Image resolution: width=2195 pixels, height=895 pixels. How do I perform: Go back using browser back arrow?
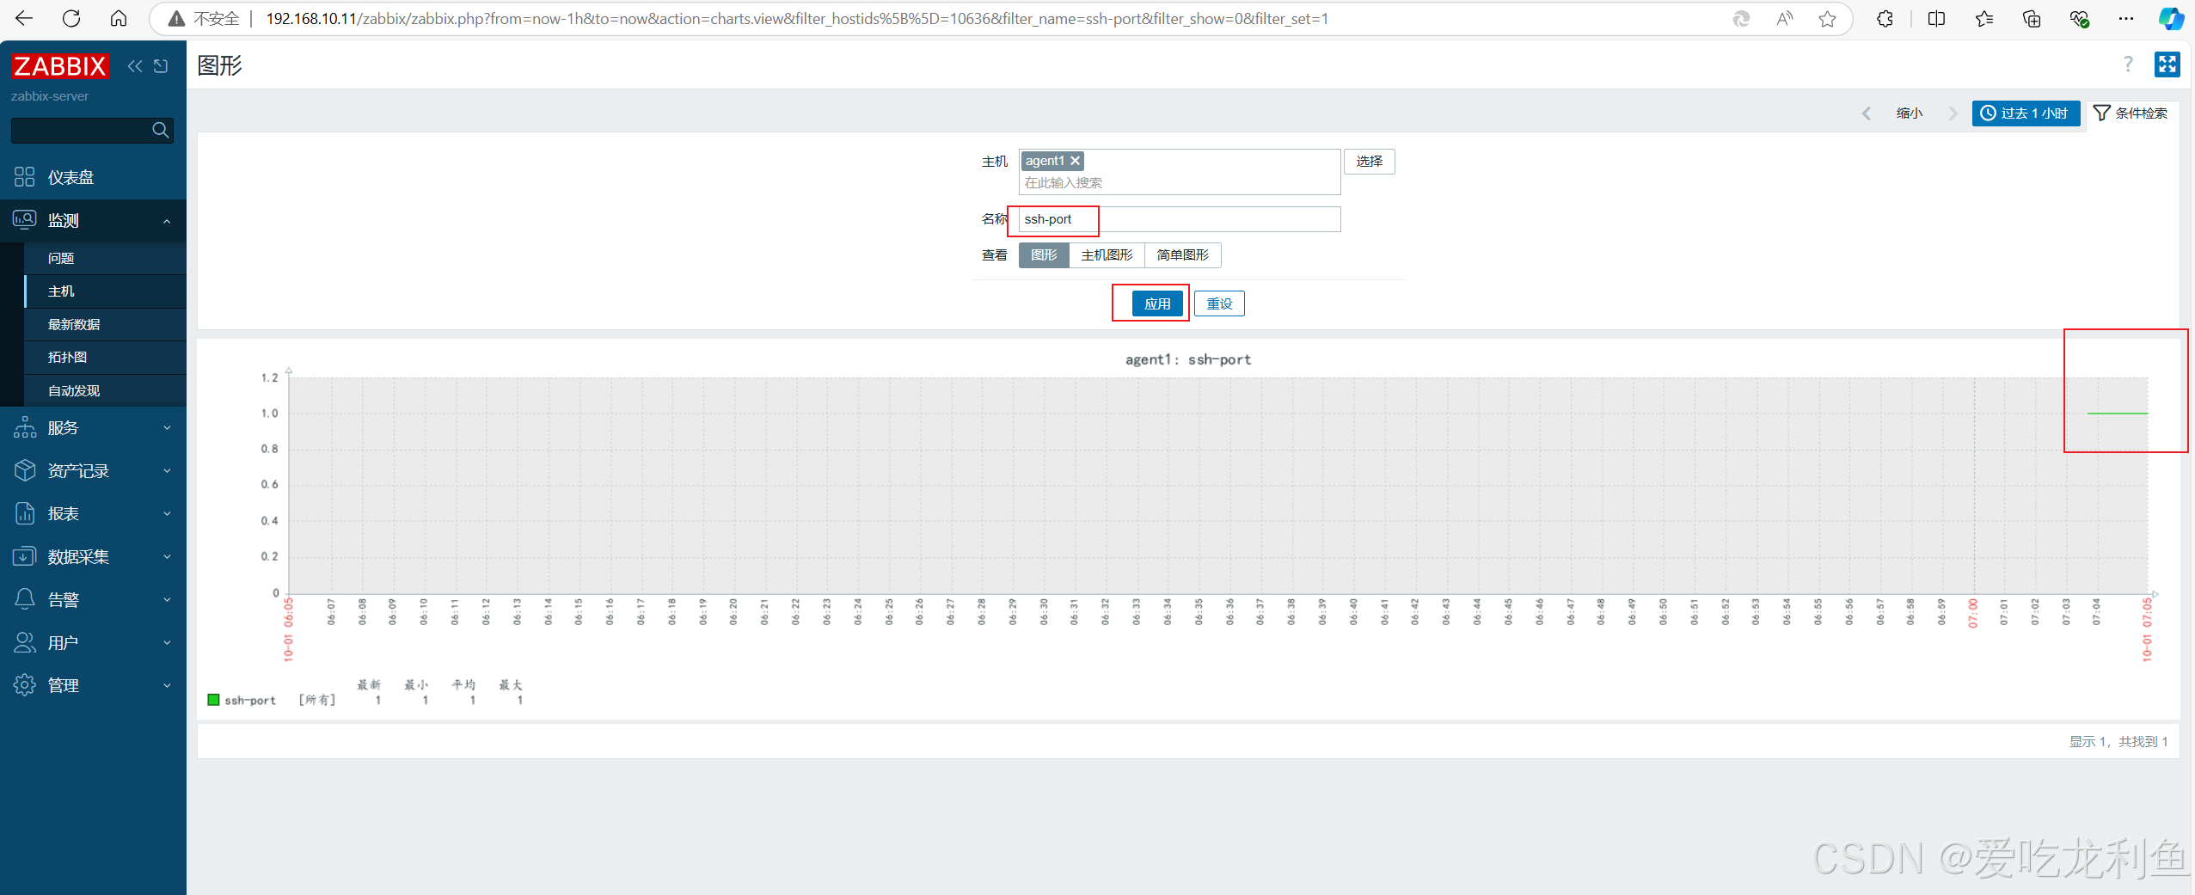point(24,18)
